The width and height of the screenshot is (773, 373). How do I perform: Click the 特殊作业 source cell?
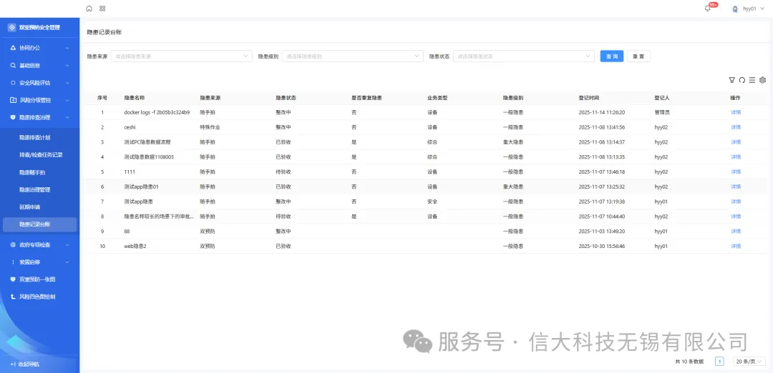click(x=210, y=127)
